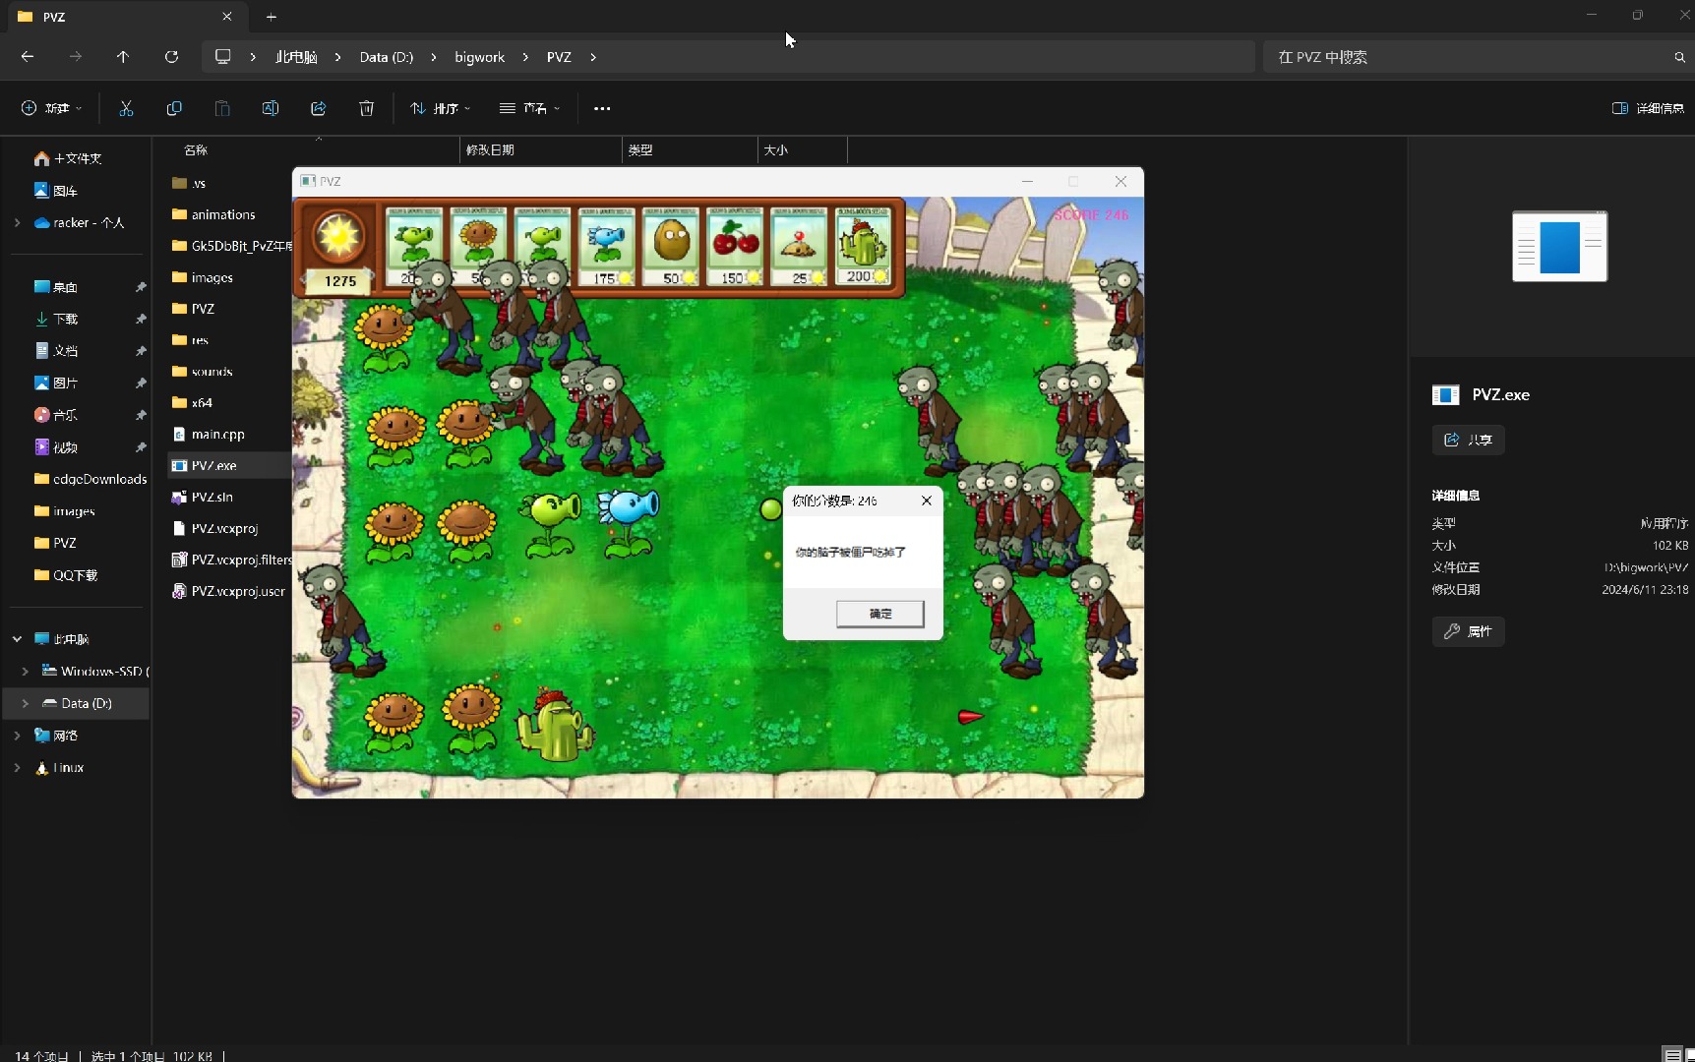Add a new Explorer tab
This screenshot has width=1695, height=1062.
click(272, 17)
